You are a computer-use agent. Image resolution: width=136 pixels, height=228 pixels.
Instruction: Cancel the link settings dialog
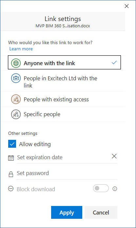(101, 212)
